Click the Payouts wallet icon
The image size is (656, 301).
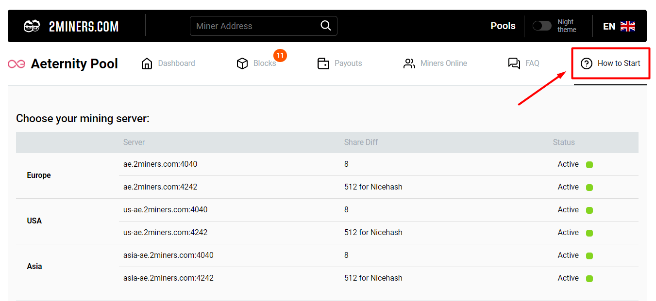[323, 63]
